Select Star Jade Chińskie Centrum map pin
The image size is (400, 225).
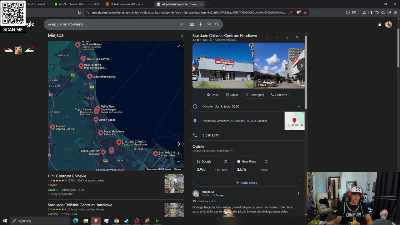118,143
